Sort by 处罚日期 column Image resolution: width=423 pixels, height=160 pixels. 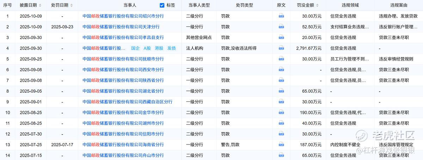click(x=72, y=5)
